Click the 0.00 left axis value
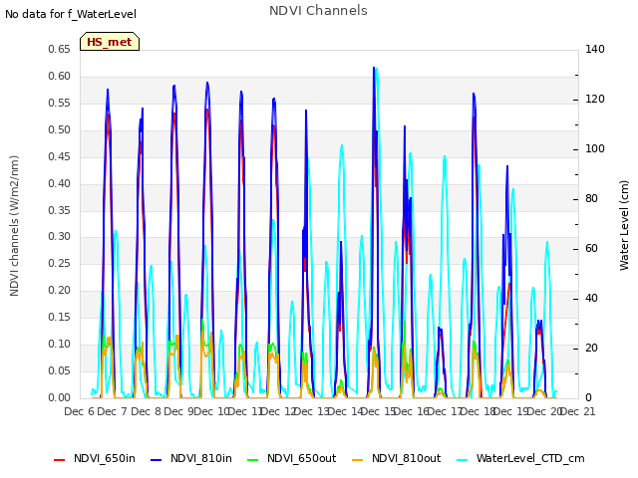 click(60, 397)
